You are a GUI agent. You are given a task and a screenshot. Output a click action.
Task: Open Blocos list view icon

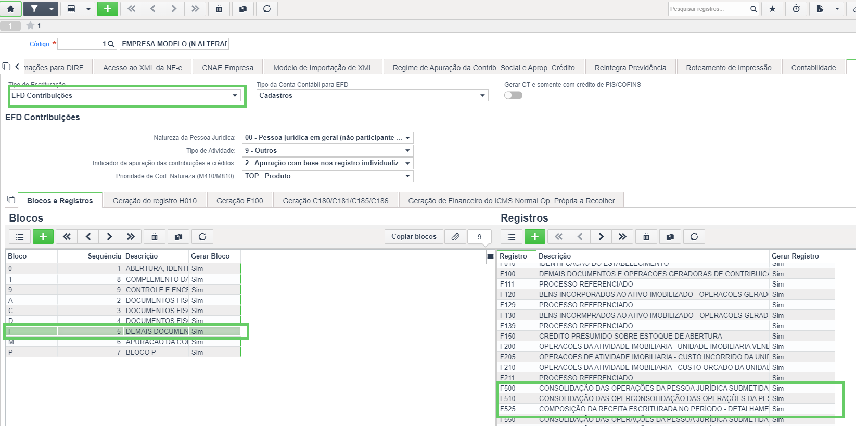click(x=20, y=237)
